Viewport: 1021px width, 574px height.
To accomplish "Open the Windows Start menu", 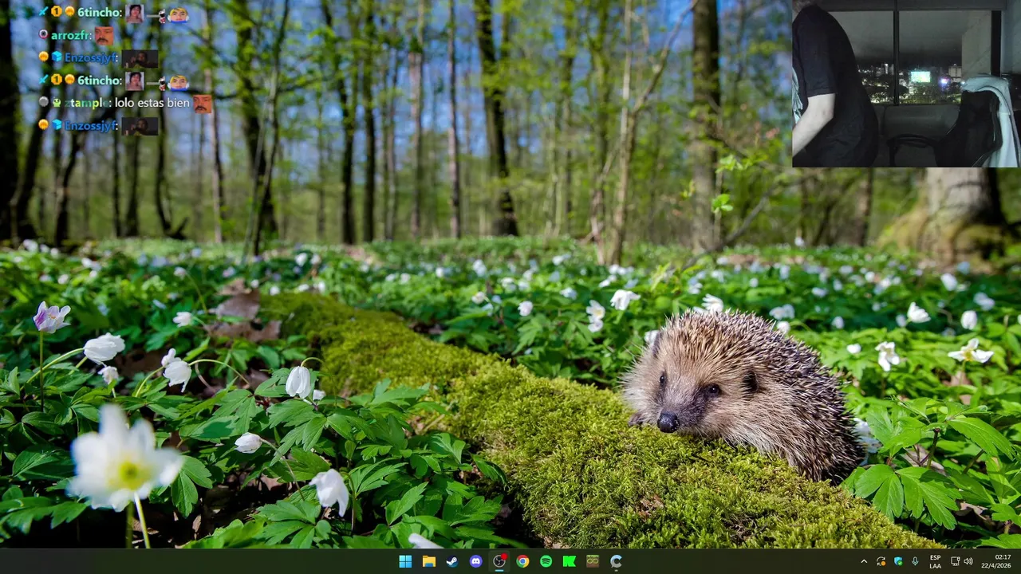I will 405,561.
